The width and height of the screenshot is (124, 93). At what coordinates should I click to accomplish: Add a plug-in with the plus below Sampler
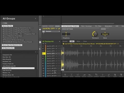coord(43,34)
